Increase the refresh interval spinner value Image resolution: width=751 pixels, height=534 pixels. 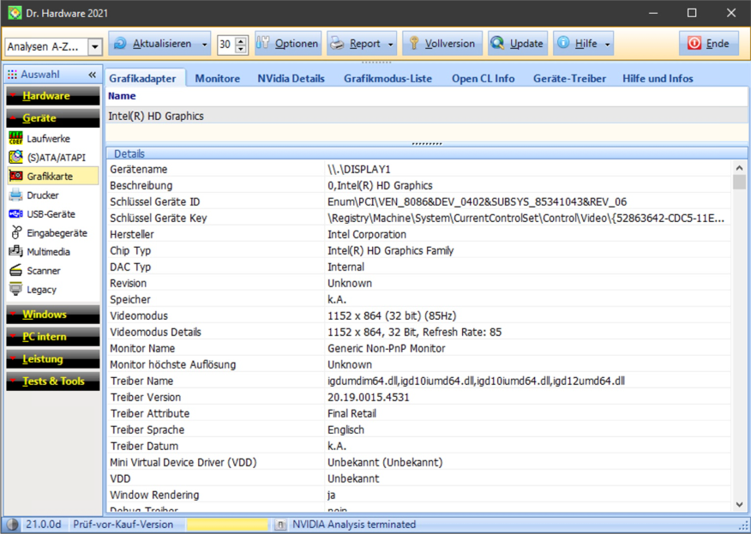coord(241,39)
